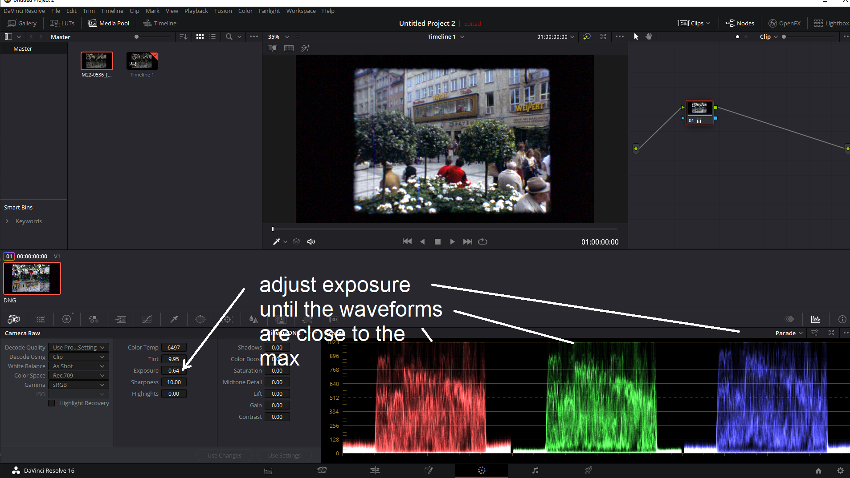Open the Scopes palette icon
This screenshot has height=478, width=850.
(x=815, y=319)
